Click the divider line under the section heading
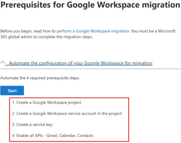The width and height of the screenshot is (181, 143). coord(90,69)
